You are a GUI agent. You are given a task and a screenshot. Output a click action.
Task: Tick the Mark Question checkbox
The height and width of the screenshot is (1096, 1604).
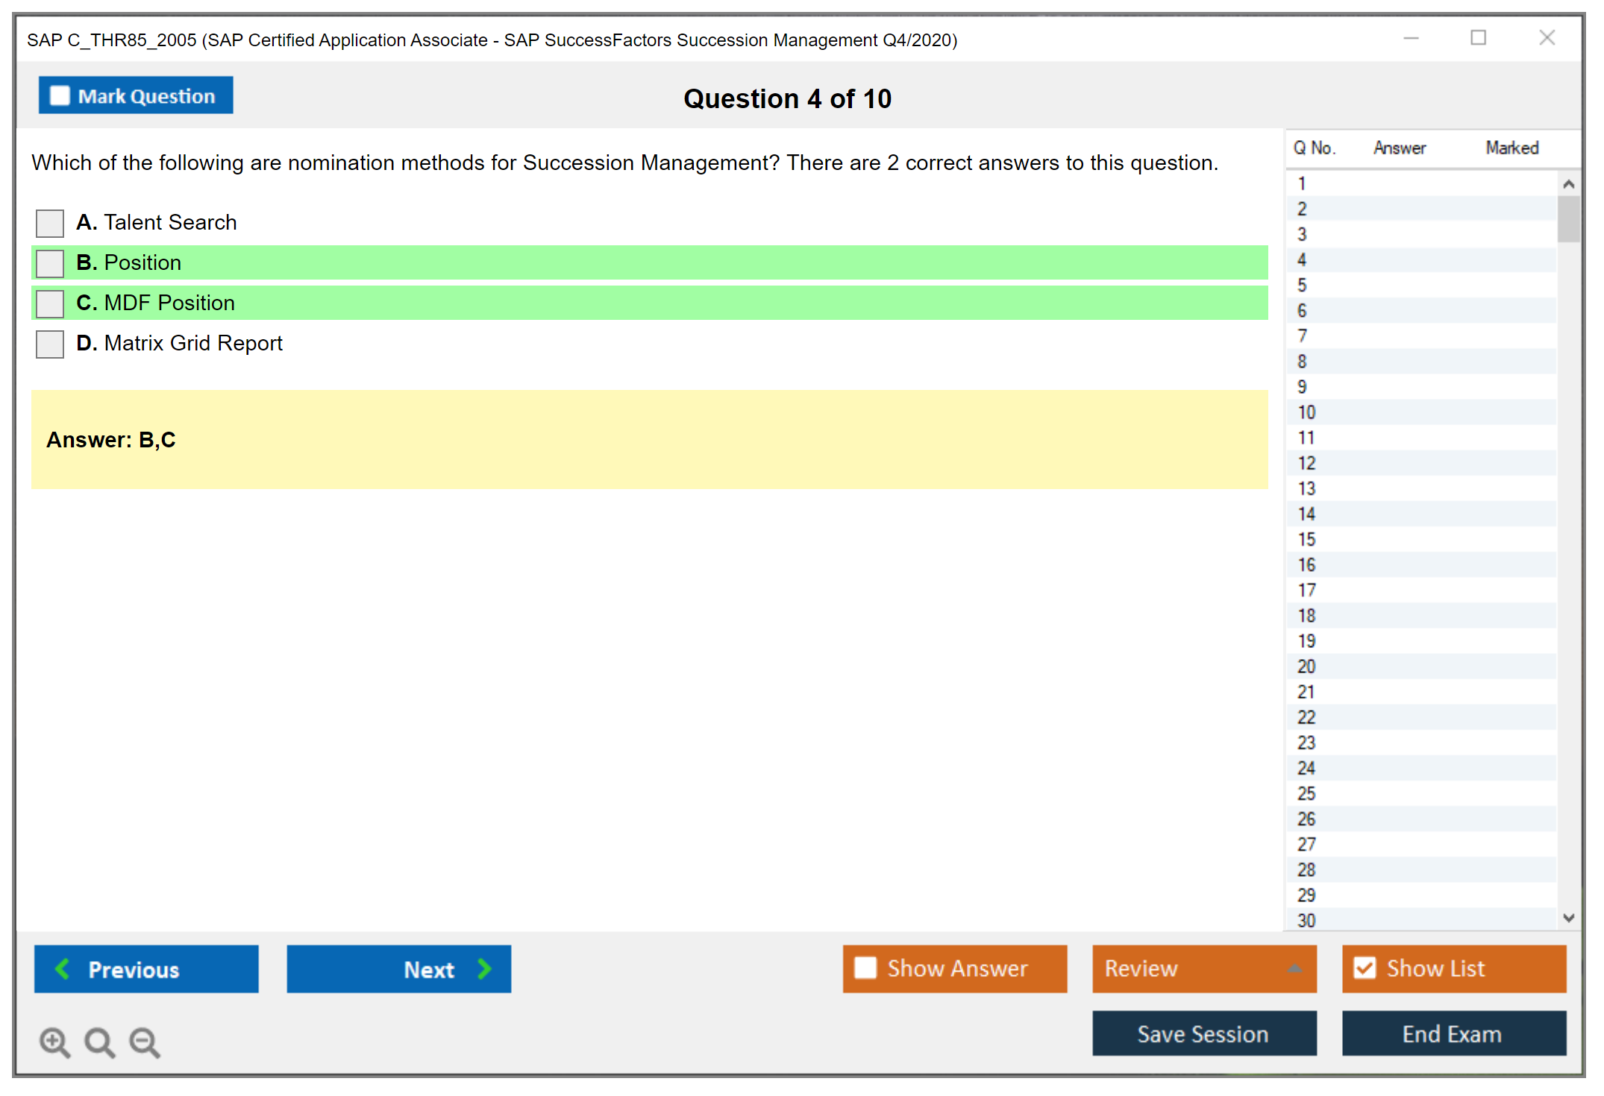coord(60,95)
